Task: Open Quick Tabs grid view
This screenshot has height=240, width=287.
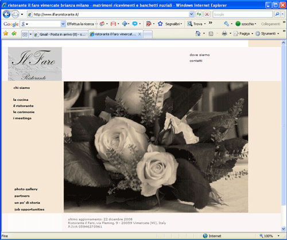Action: pyautogui.click(x=25, y=34)
